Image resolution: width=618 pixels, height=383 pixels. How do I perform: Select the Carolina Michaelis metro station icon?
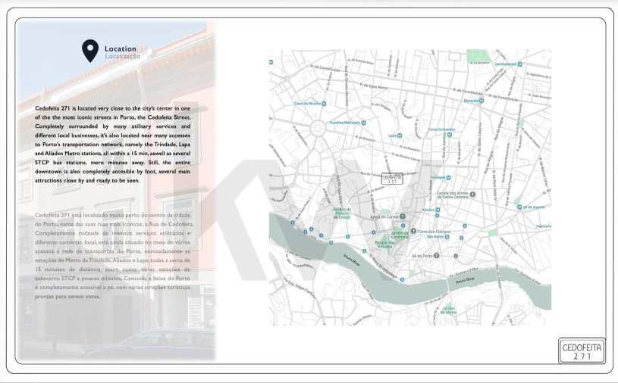click(365, 122)
